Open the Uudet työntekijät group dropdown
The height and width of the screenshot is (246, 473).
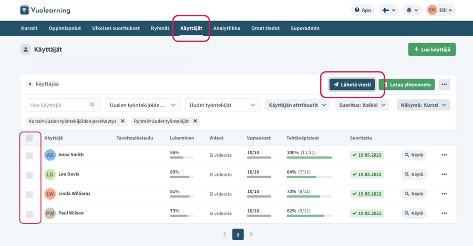click(x=222, y=105)
